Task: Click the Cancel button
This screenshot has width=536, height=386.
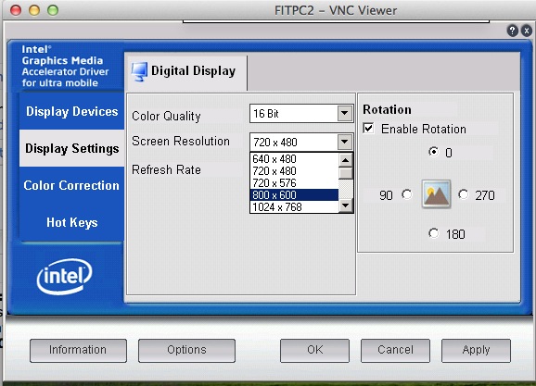Action: point(395,350)
